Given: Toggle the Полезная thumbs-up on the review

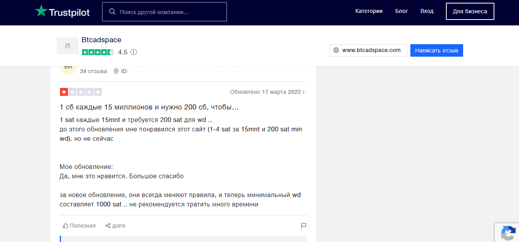Looking at the screenshot, I should point(78,225).
